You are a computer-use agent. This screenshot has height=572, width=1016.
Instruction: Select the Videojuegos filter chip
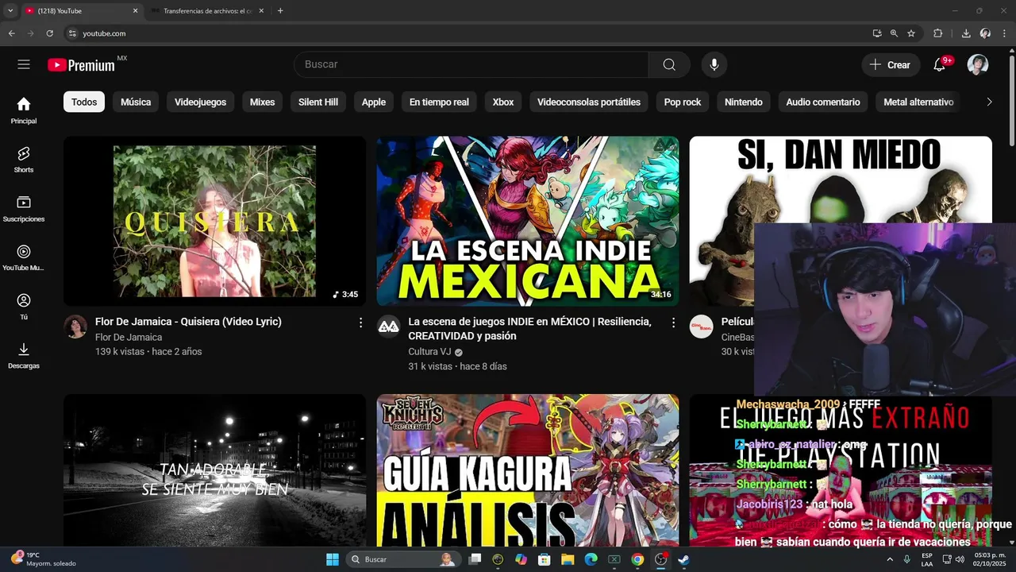tap(200, 102)
